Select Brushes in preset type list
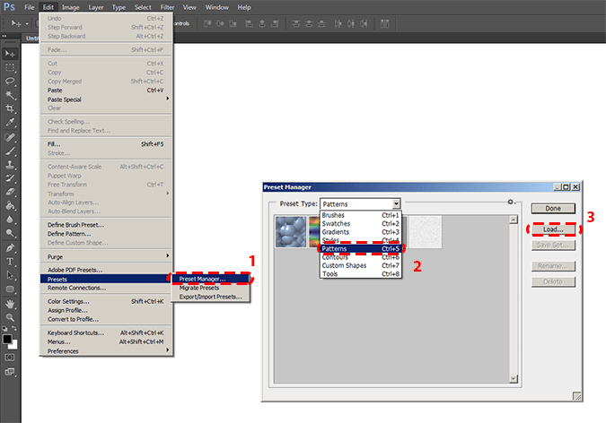The height and width of the screenshot is (423, 606). pos(360,215)
